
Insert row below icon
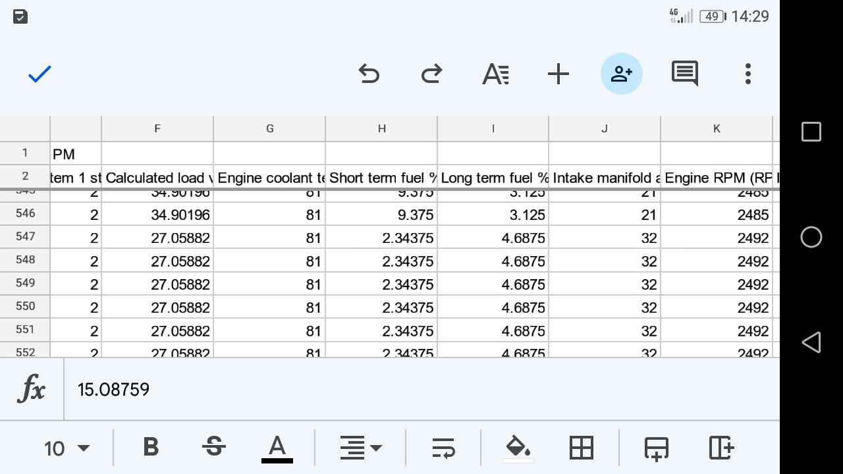pos(657,448)
